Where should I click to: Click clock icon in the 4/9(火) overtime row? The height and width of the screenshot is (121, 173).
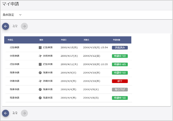click(40, 73)
